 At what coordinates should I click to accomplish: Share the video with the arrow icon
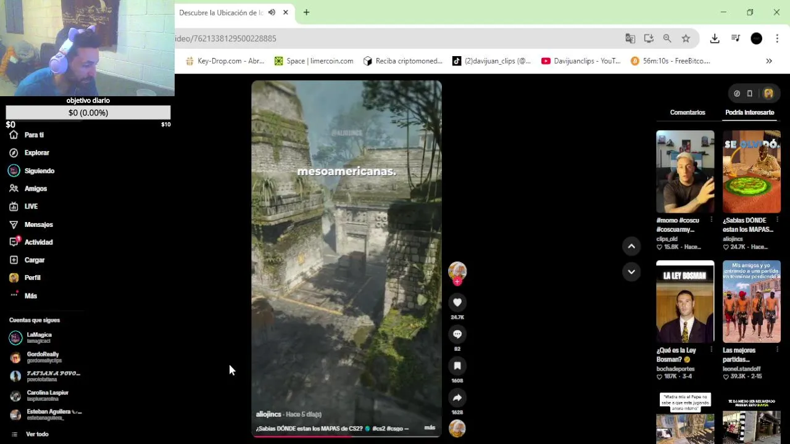click(x=457, y=398)
